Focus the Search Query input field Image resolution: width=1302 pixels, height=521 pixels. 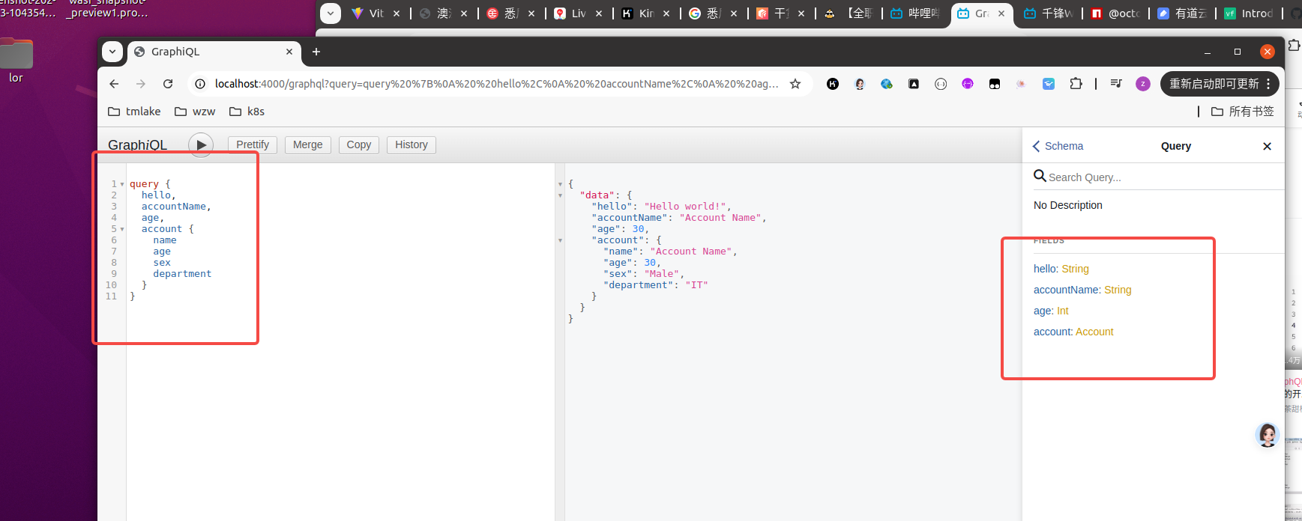point(1154,177)
